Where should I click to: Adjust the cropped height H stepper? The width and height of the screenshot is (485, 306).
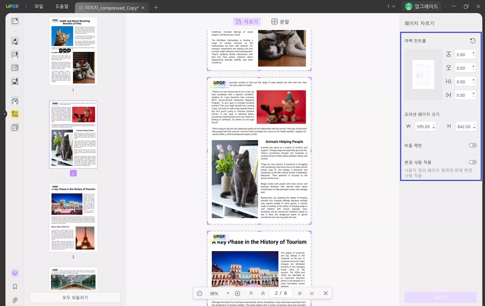coord(474,126)
